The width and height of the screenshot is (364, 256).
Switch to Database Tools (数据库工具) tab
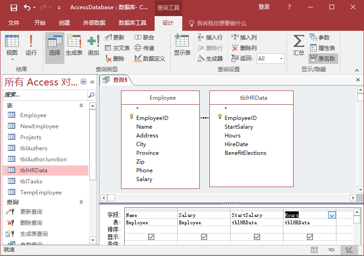133,23
